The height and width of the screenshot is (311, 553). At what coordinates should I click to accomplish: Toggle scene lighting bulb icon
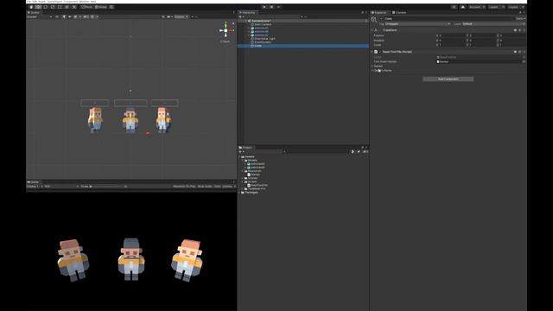tap(64, 16)
